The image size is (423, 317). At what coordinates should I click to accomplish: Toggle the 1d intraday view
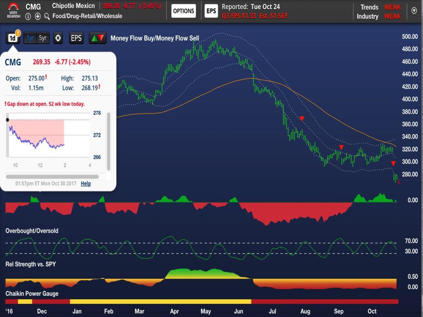point(12,38)
